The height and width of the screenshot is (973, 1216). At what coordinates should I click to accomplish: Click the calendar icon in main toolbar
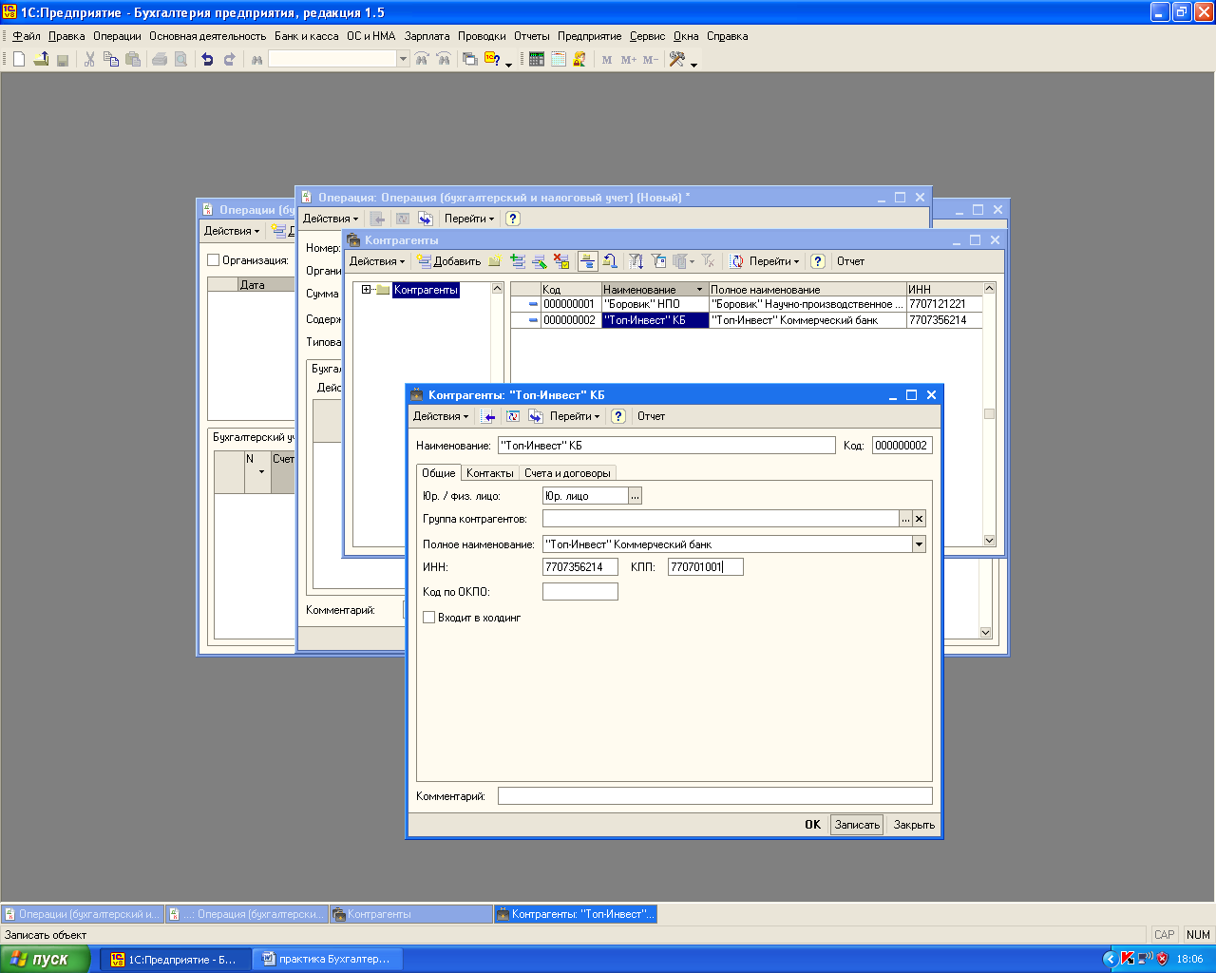[x=559, y=59]
